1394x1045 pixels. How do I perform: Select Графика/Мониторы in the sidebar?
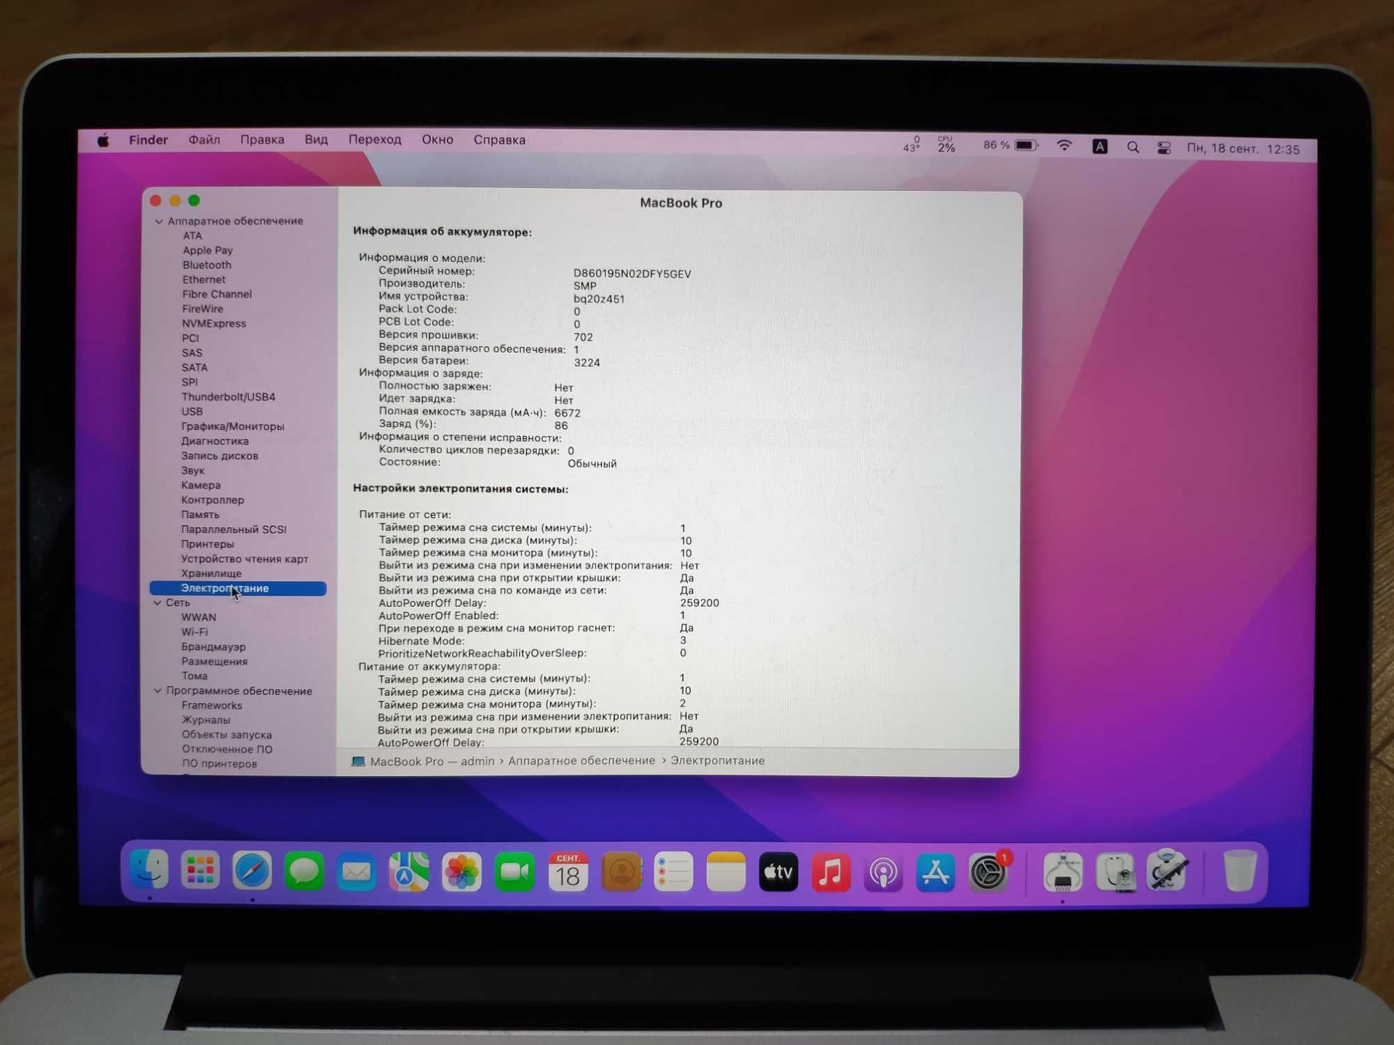tap(233, 426)
